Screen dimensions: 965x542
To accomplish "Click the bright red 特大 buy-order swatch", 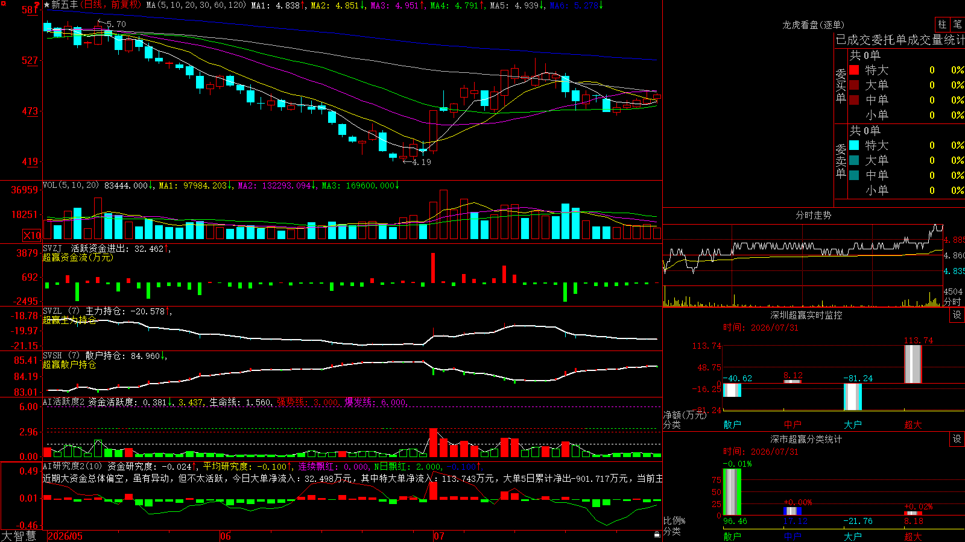I will coord(854,70).
